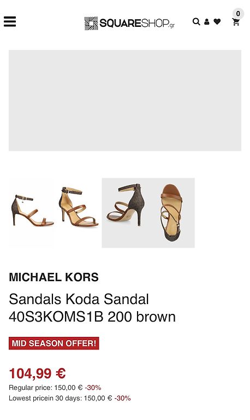The width and height of the screenshot is (250, 420).
Task: Click the 104,99 € sale price
Action: pyautogui.click(x=37, y=374)
